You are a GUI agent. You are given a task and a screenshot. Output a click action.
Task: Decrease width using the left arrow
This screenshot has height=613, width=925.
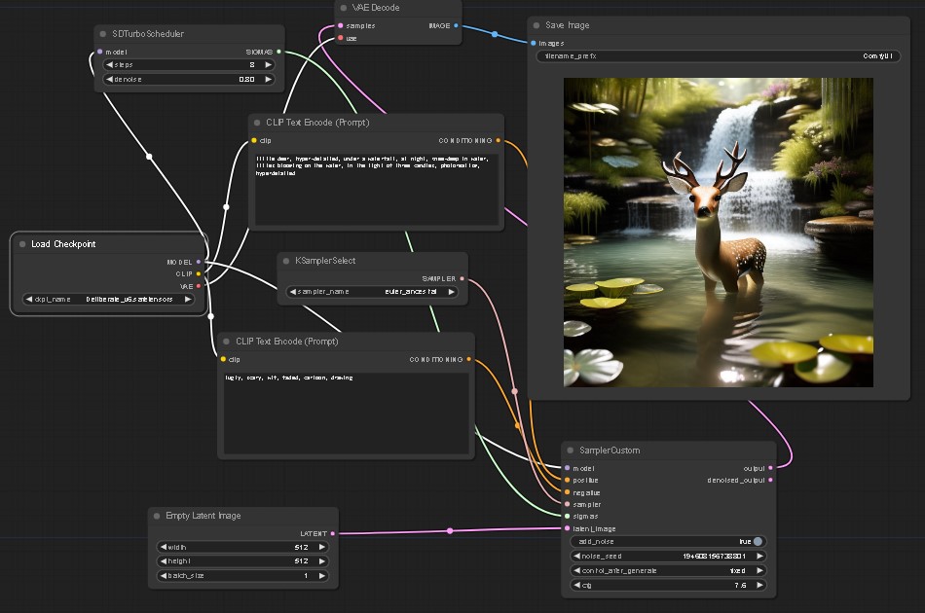(163, 547)
